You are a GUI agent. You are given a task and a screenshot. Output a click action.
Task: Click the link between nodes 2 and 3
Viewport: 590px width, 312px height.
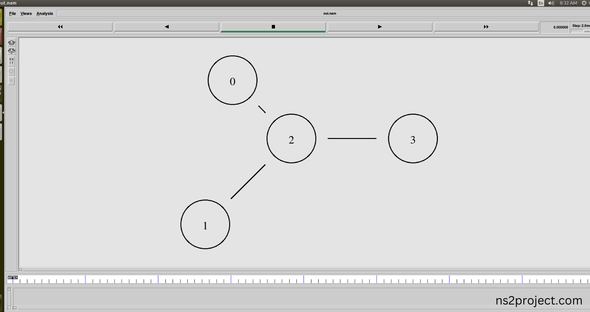pos(352,139)
